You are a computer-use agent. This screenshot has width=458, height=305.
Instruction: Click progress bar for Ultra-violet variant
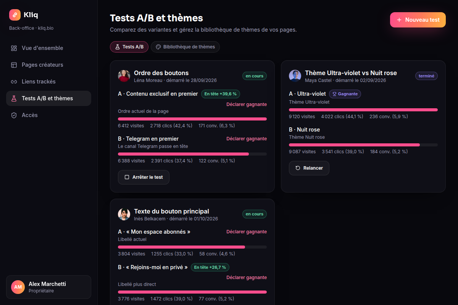(363, 110)
